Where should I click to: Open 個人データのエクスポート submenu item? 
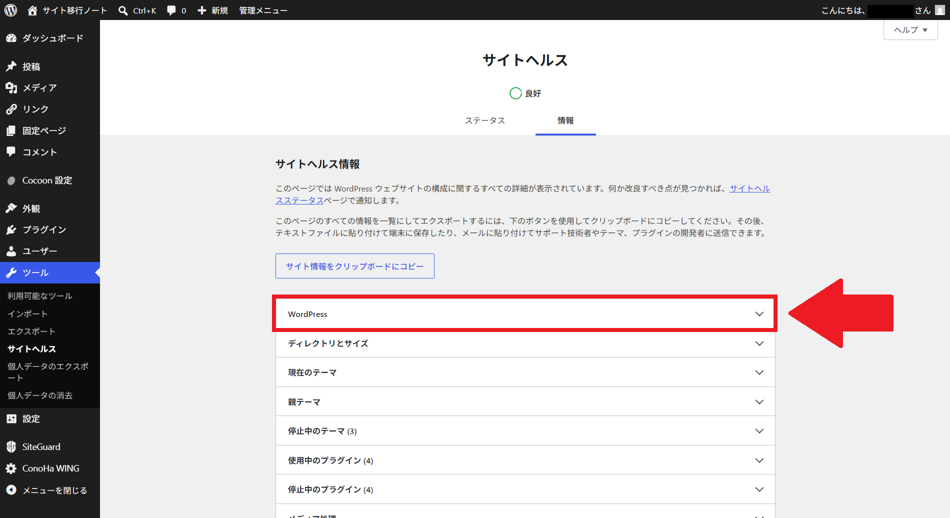coord(48,372)
